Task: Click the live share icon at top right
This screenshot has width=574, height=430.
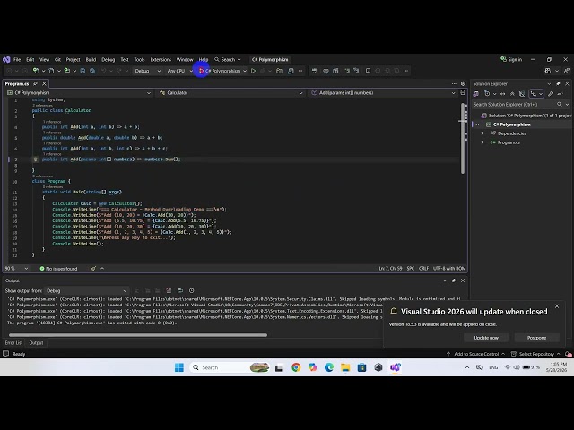Action: pyautogui.click(x=567, y=71)
